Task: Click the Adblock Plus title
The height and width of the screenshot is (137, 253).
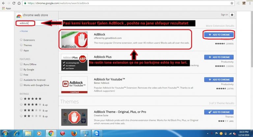Action: pos(103,57)
